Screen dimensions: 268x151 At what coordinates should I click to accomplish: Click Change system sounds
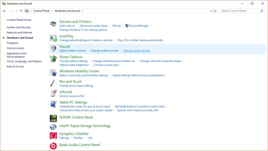105,51
